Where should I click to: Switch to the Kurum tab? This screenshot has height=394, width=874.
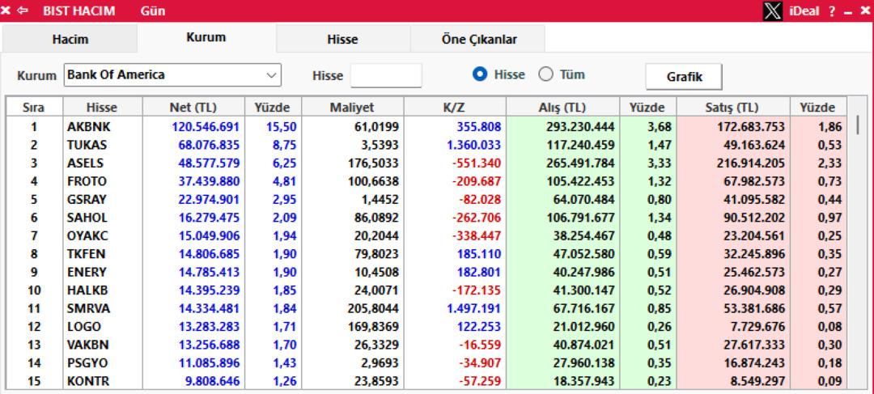[x=206, y=37]
